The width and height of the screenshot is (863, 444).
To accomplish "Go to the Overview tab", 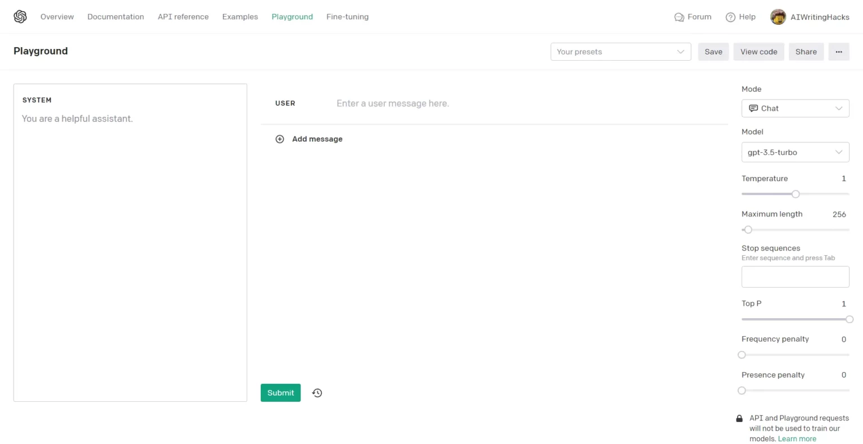I will [x=57, y=17].
